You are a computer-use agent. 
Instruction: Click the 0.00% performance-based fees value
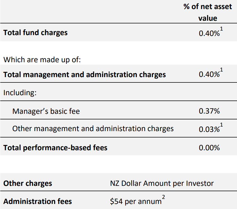tap(209, 148)
